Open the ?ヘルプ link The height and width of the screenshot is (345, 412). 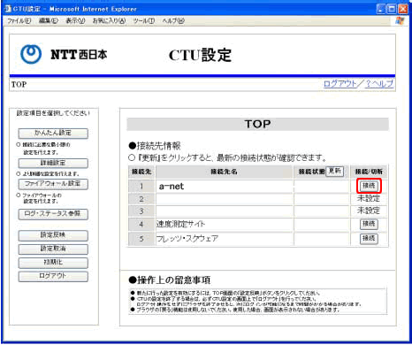pos(379,84)
